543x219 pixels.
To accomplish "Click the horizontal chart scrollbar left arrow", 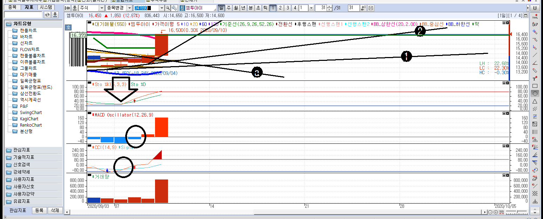I will tap(67, 212).
